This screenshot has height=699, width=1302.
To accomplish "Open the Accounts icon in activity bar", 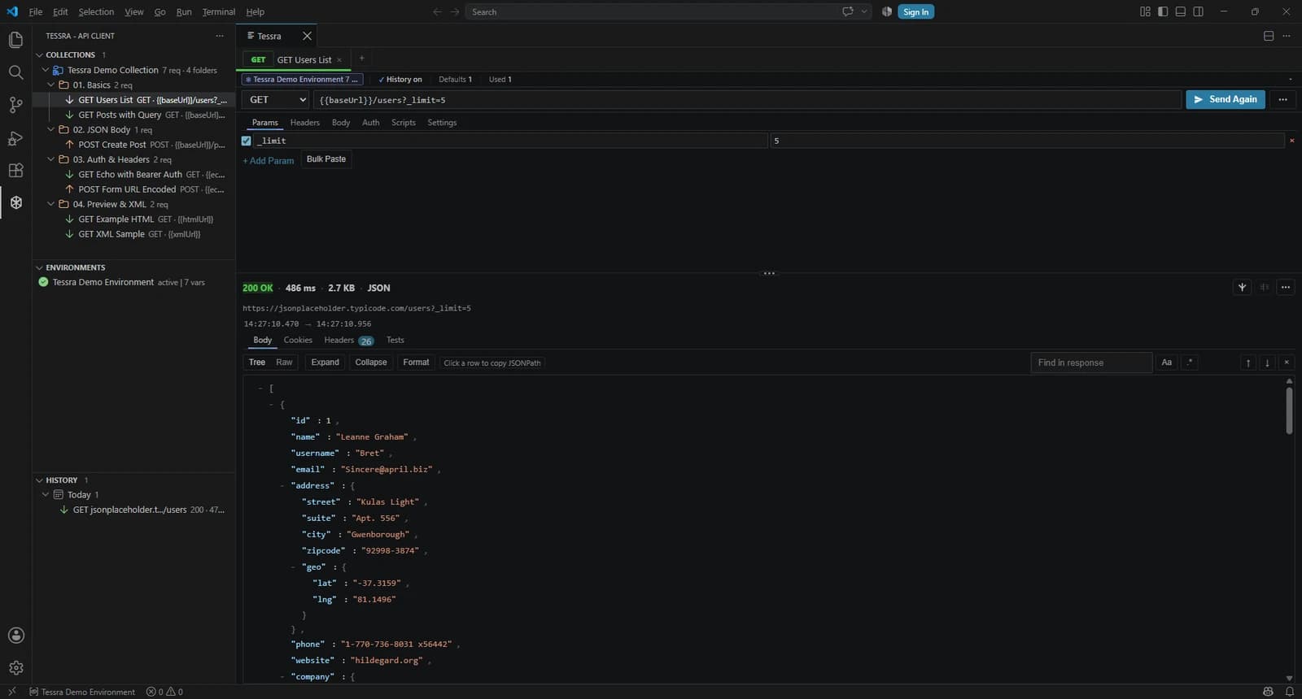I will click(15, 636).
